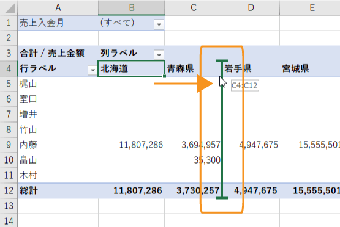
Task: Select row 1 header
Action: pyautogui.click(x=9, y=23)
